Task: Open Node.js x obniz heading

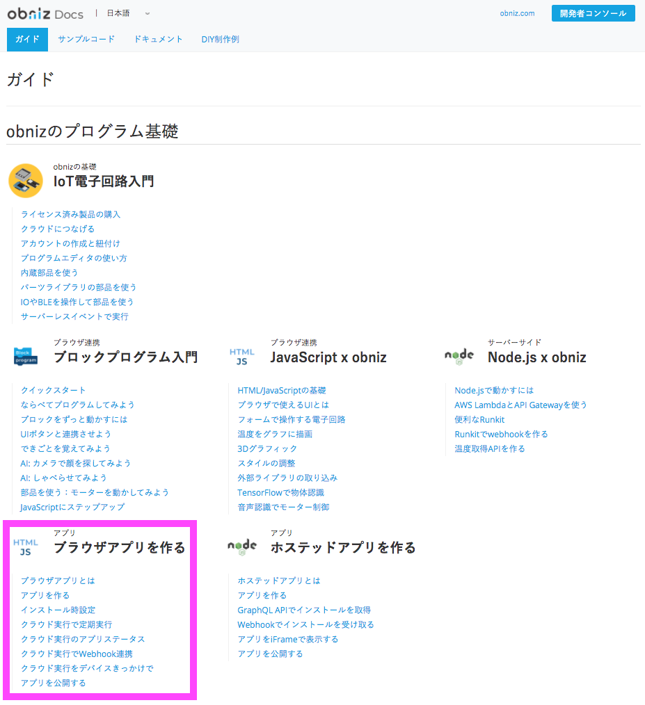Action: point(537,357)
